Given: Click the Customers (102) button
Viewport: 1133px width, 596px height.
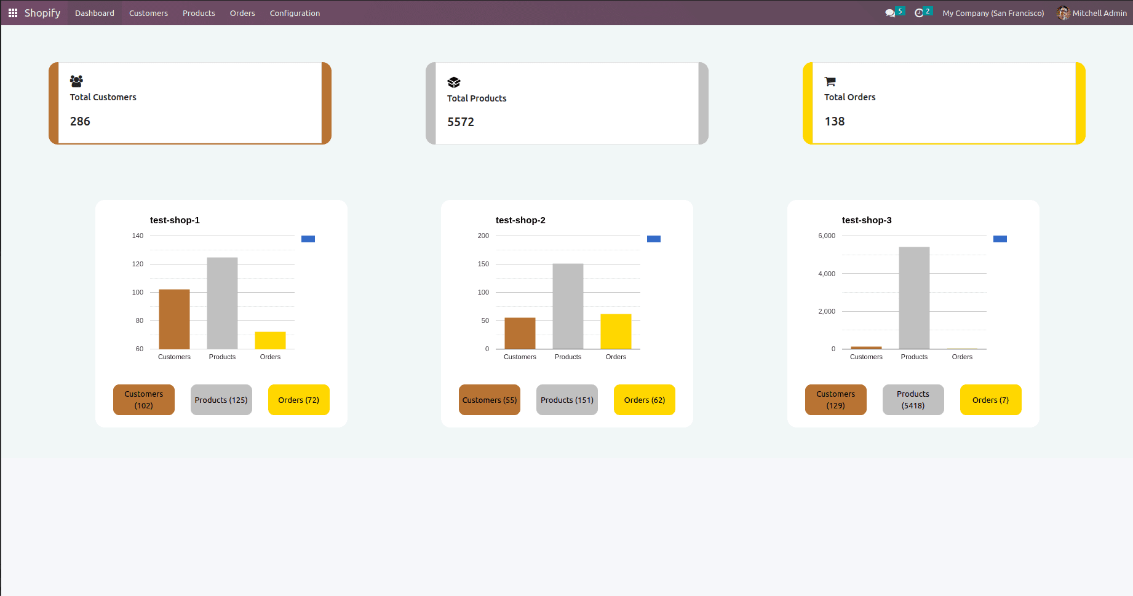Looking at the screenshot, I should click(144, 400).
